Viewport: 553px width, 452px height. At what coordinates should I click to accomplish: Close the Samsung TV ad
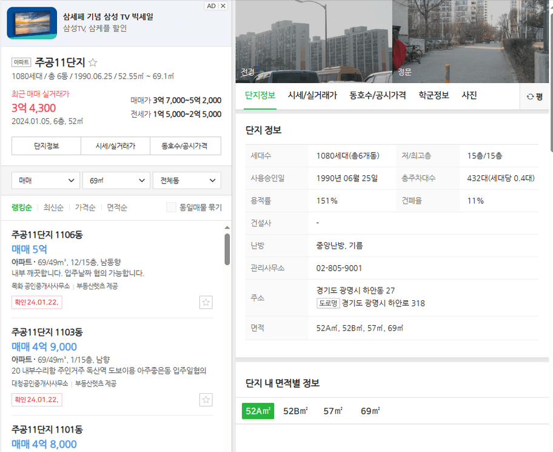coord(223,6)
